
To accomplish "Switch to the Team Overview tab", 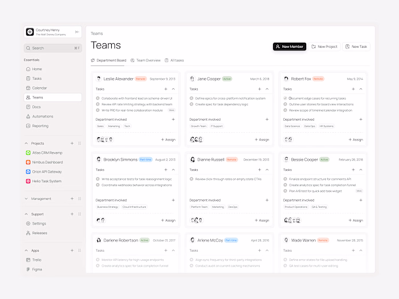I will [145, 60].
